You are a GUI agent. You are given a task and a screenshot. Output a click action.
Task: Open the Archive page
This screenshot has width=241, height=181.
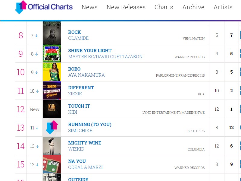coord(193,7)
